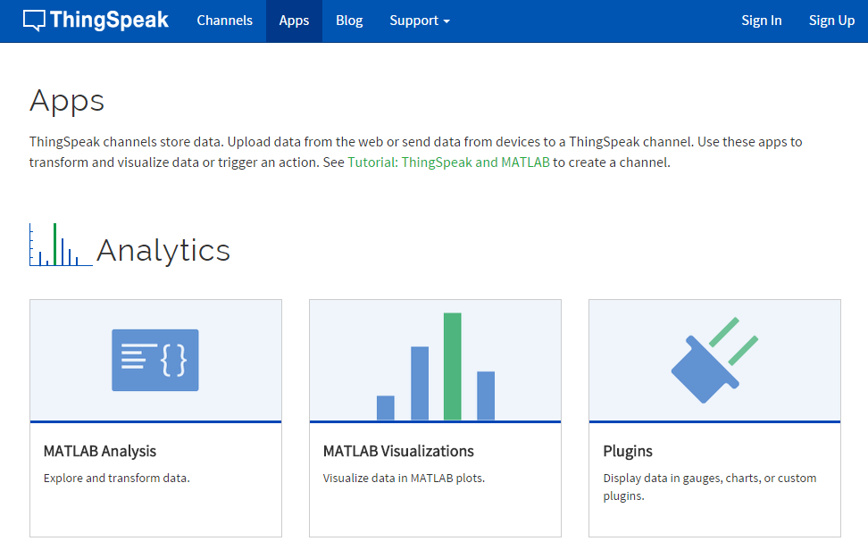Image resolution: width=868 pixels, height=558 pixels.
Task: Select the Apps navigation tab
Action: coord(294,21)
